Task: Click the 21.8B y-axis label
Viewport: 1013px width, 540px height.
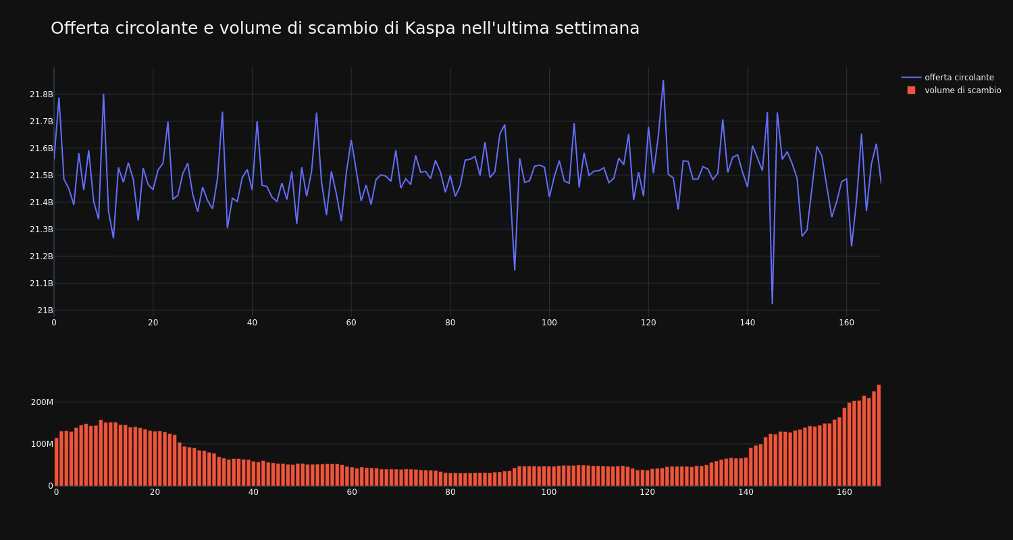Action: [x=41, y=94]
